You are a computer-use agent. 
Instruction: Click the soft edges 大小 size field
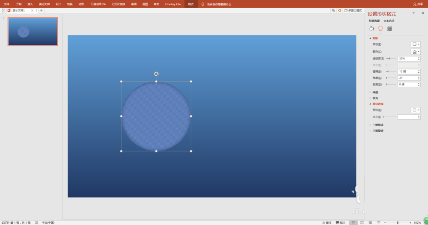coord(407,117)
